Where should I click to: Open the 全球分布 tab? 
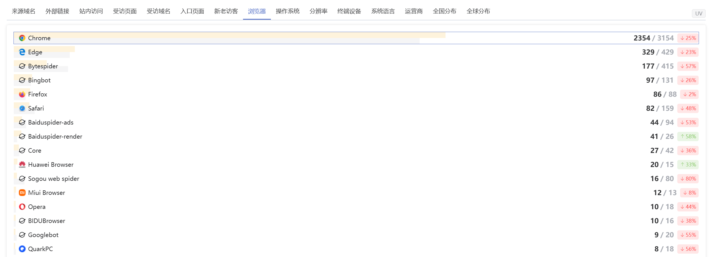[x=478, y=11]
